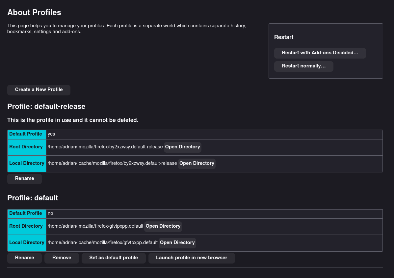
Task: Click Restart with Add-ons Disabled button
Action: (x=320, y=53)
